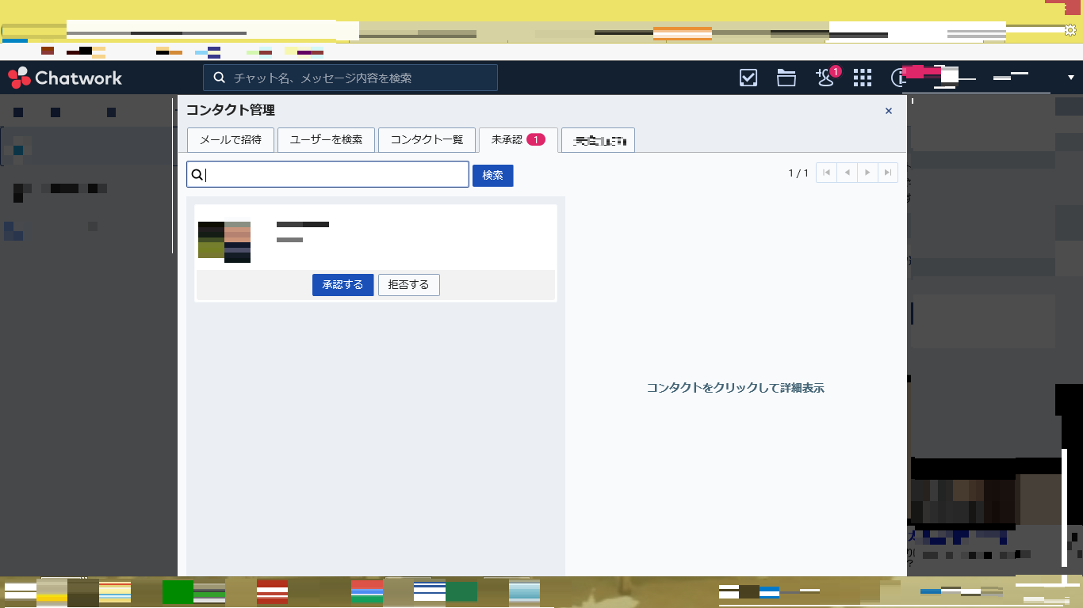Close the コンタクト管理 dialog
The height and width of the screenshot is (608, 1083).
coord(889,111)
